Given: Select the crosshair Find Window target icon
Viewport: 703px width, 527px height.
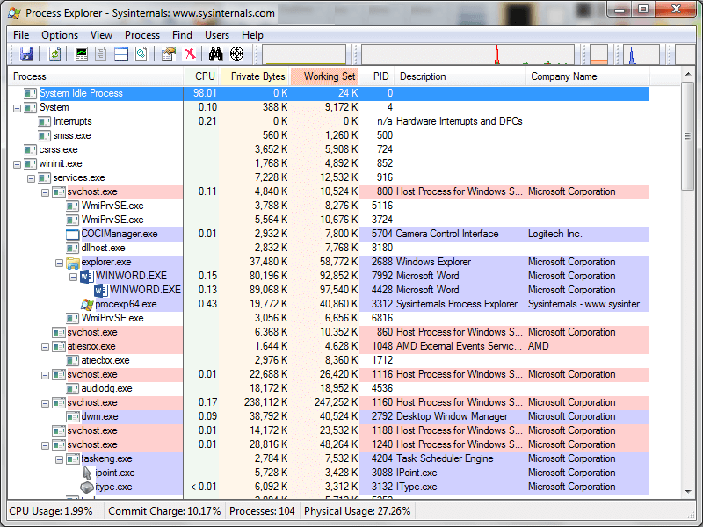Looking at the screenshot, I should (236, 54).
